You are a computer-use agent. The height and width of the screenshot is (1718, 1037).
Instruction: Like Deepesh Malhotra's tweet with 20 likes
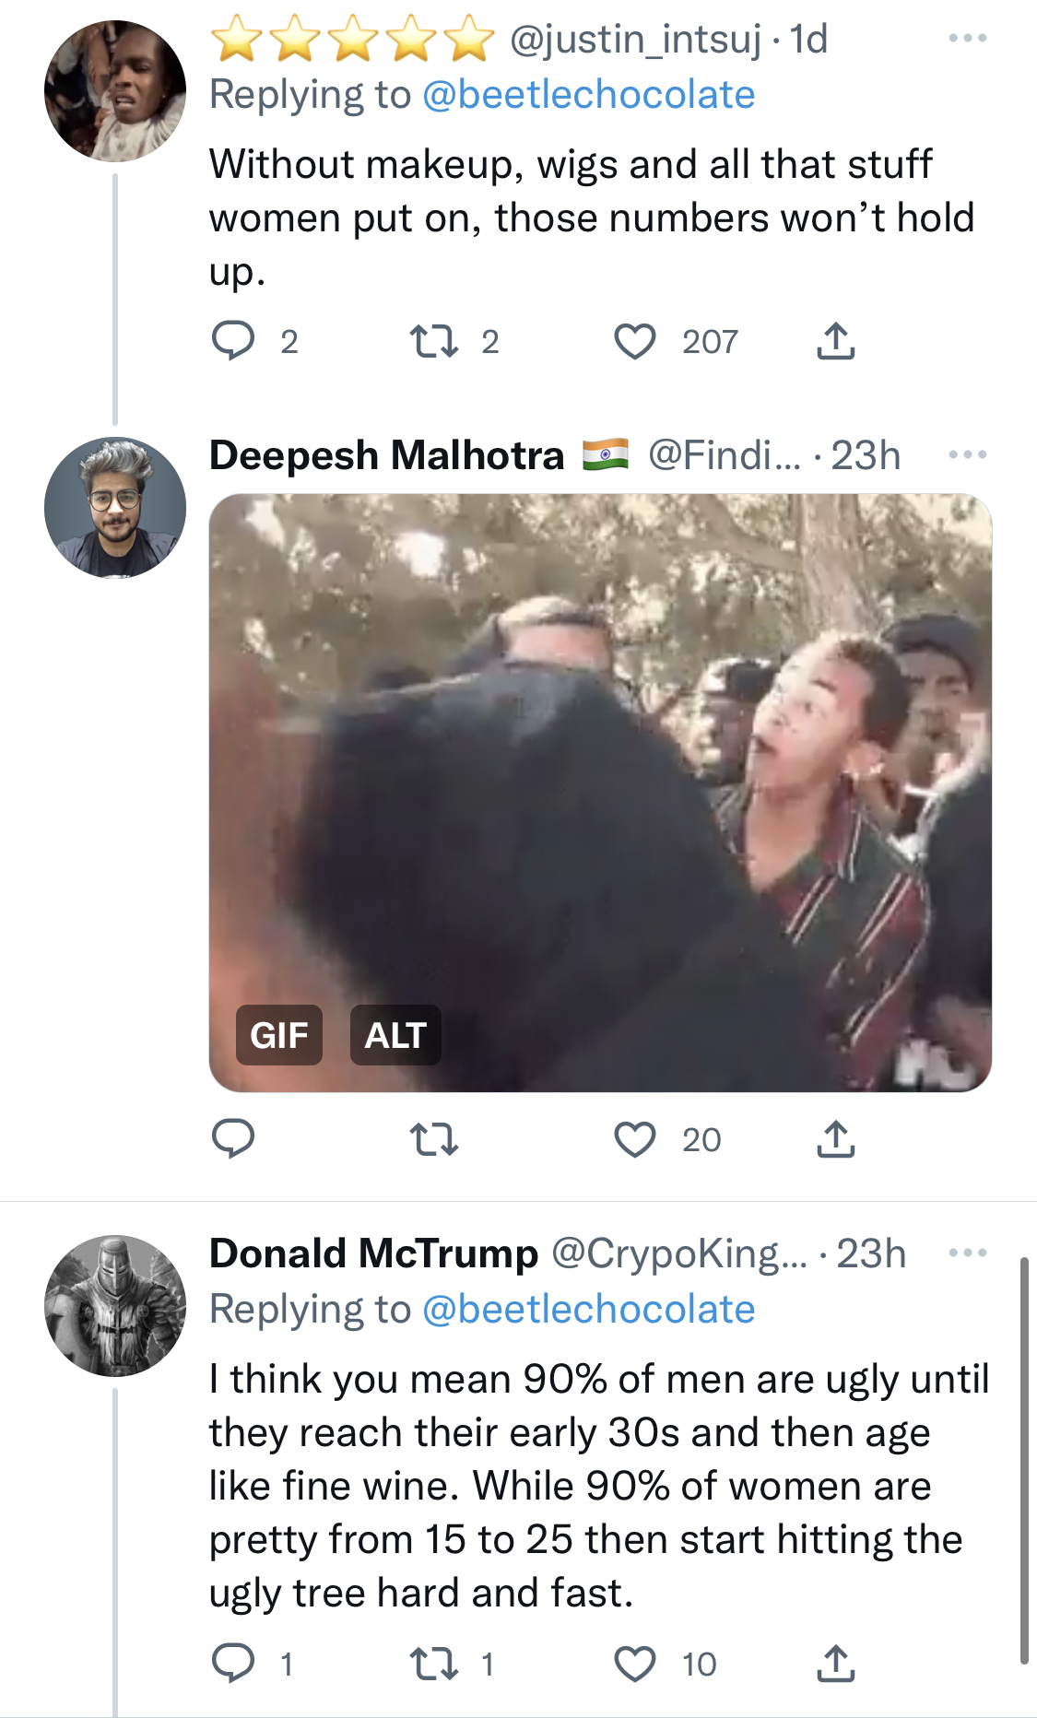pos(635,1139)
